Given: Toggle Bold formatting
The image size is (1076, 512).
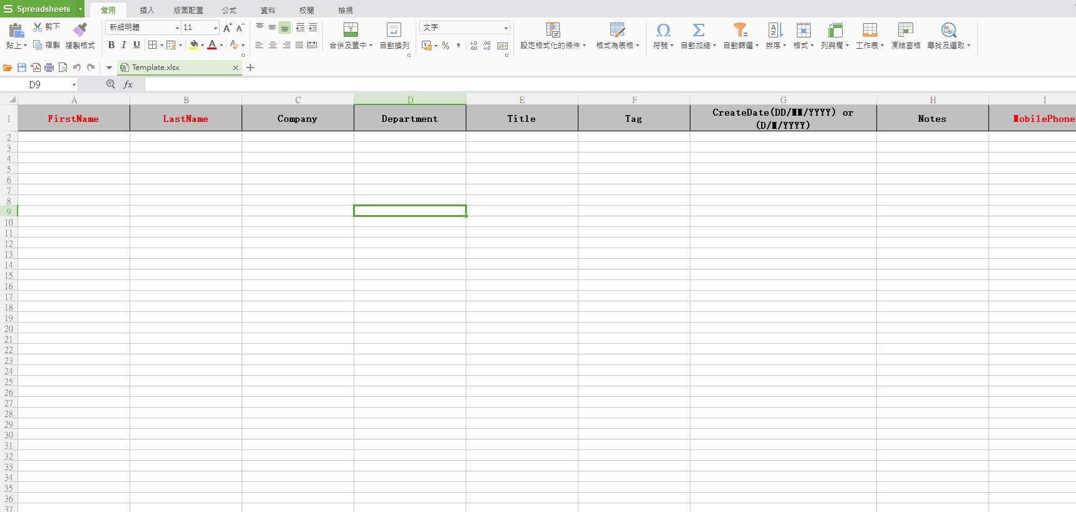Looking at the screenshot, I should click(111, 45).
